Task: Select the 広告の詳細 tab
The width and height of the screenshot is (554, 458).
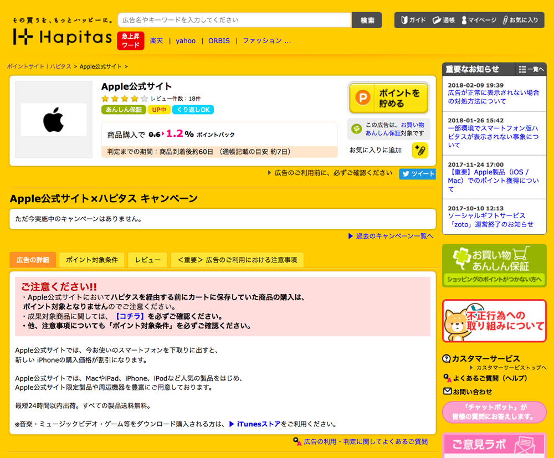Action: 33,260
